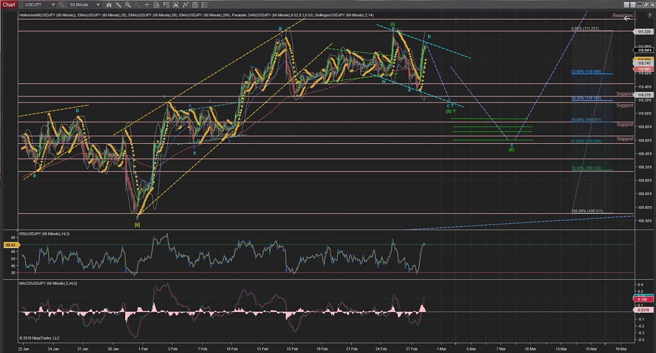Click the first link color square
Viewport: 656px width, 353px height.
coord(627,5)
